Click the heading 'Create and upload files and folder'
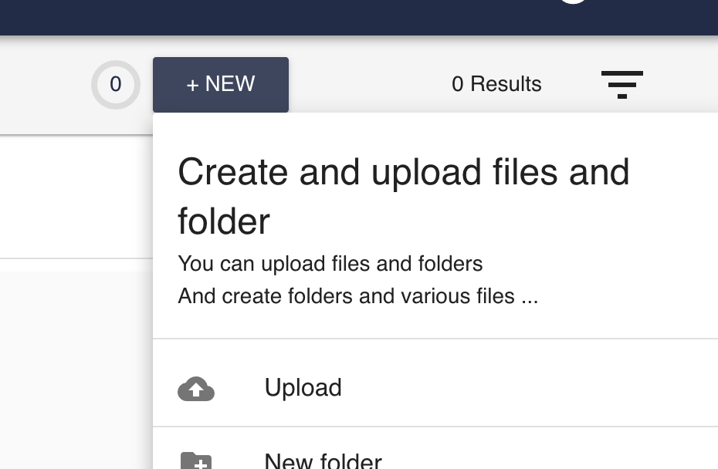 point(404,196)
